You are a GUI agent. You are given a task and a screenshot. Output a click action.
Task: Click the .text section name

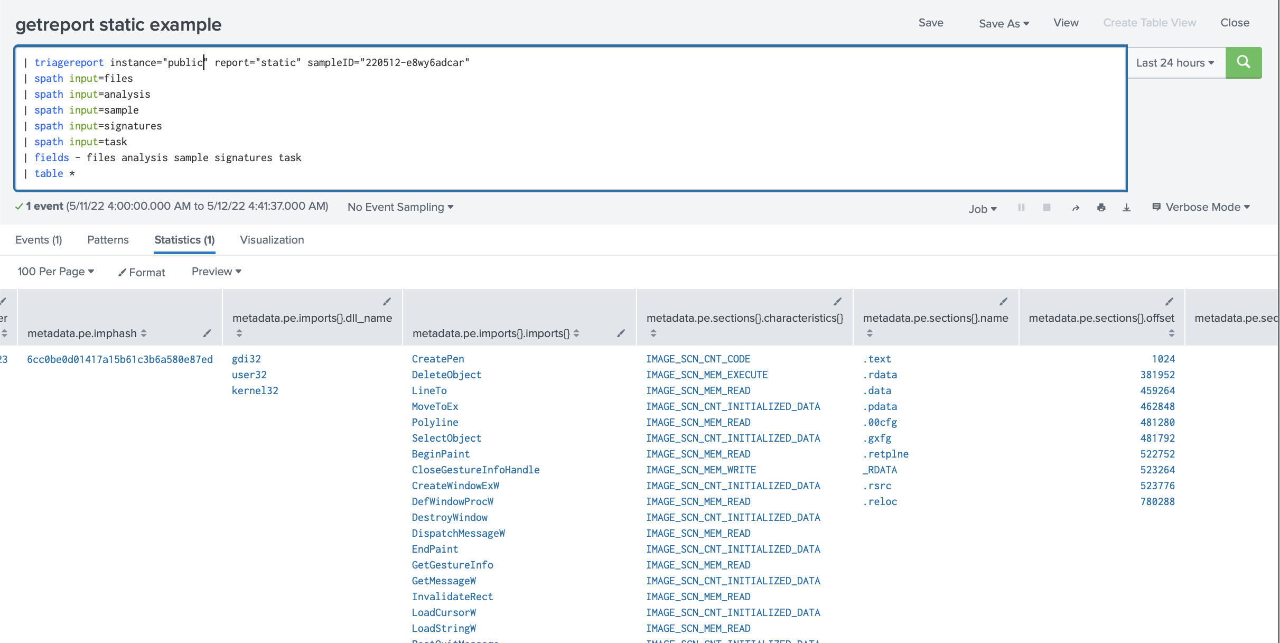point(877,359)
